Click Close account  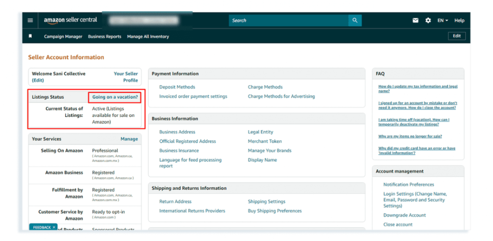398,224
